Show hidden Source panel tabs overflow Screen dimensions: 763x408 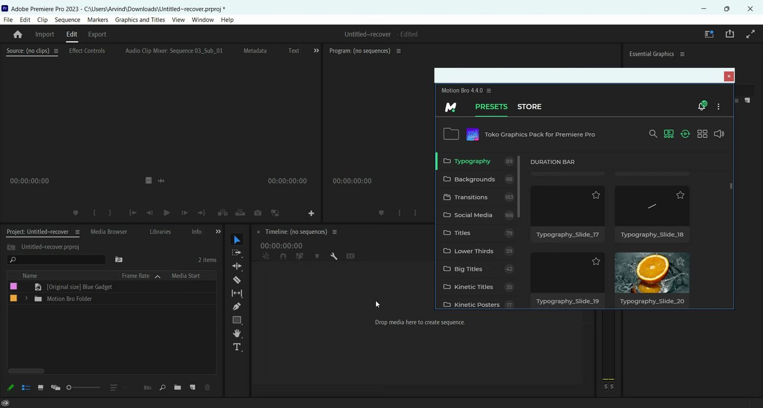316,50
